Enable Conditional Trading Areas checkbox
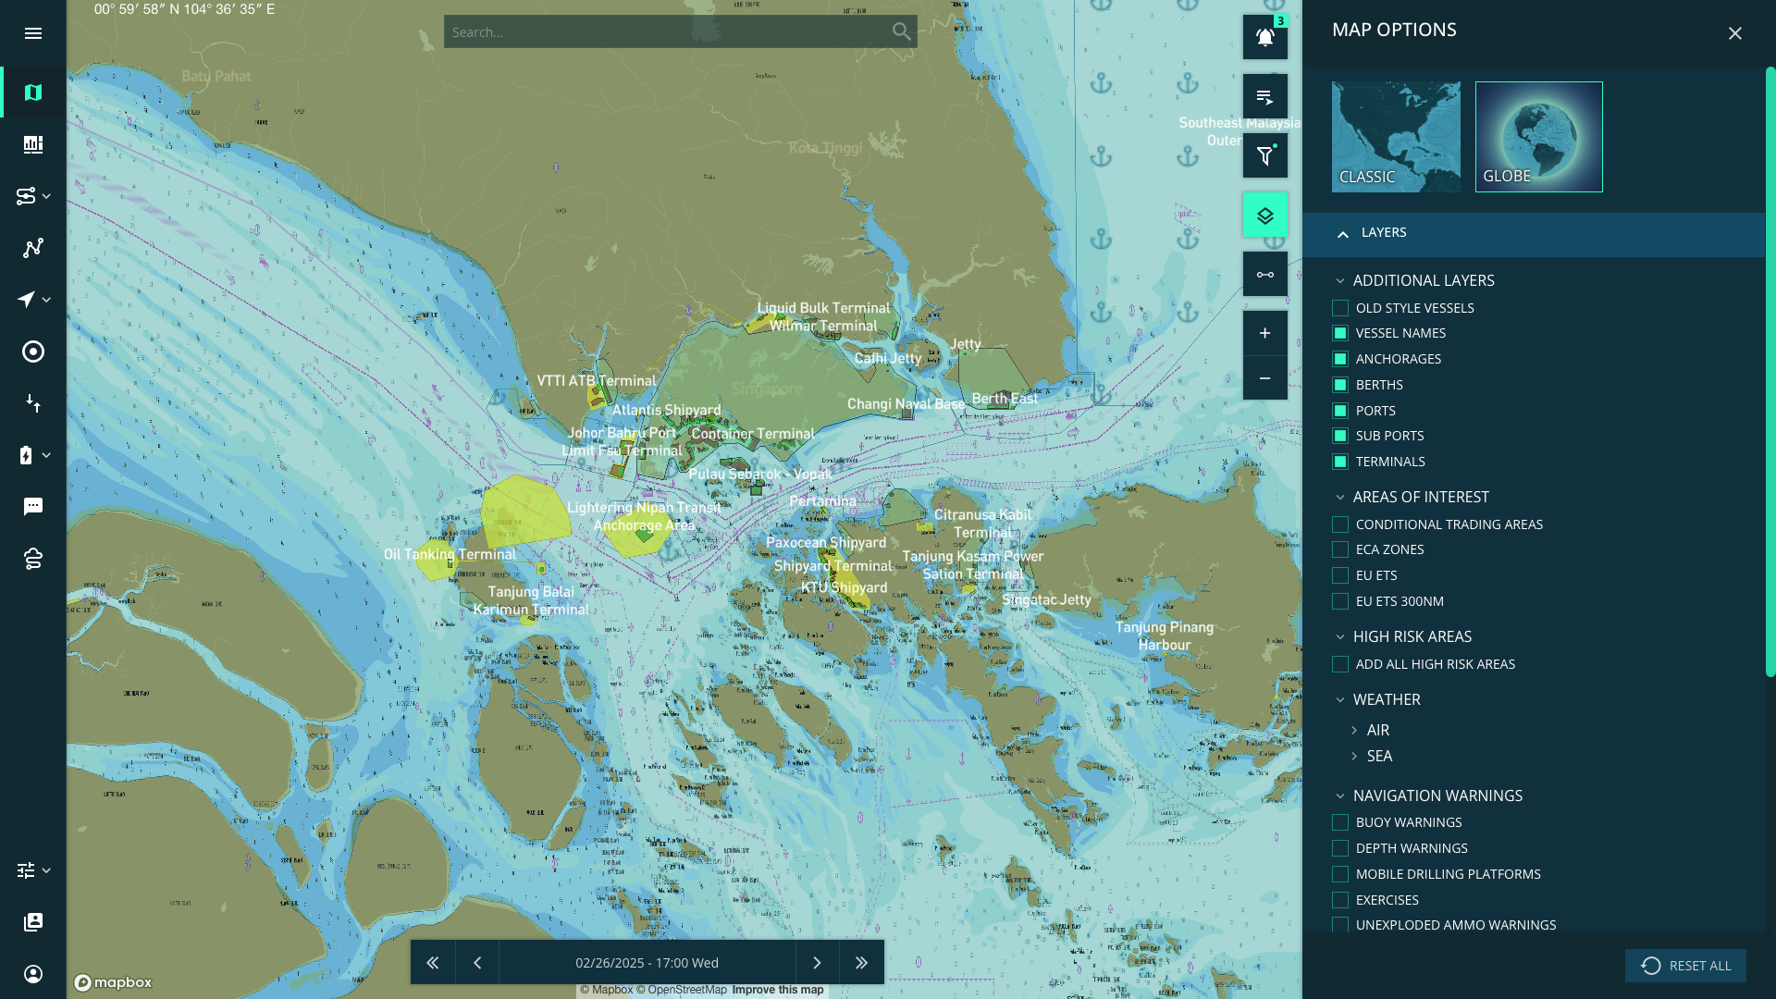The width and height of the screenshot is (1776, 999). click(x=1339, y=524)
